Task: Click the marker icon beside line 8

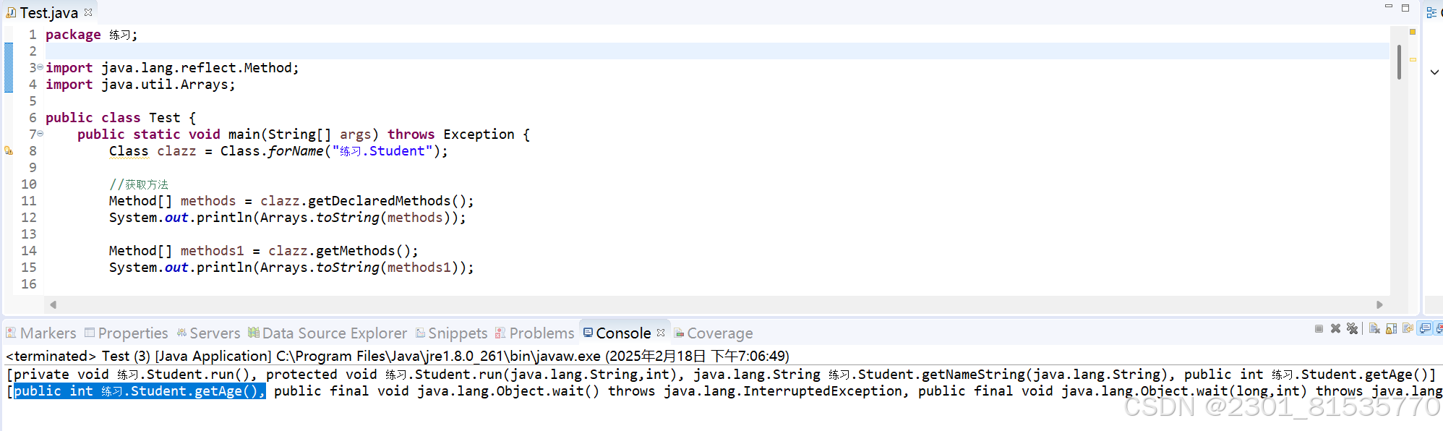Action: pyautogui.click(x=9, y=150)
